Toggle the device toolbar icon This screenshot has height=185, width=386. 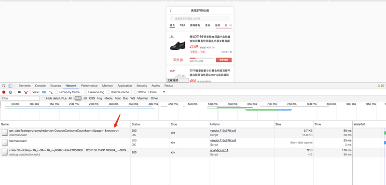[x=10, y=85]
